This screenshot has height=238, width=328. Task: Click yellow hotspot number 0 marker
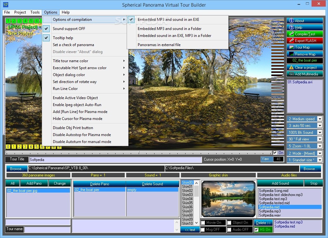(8, 147)
